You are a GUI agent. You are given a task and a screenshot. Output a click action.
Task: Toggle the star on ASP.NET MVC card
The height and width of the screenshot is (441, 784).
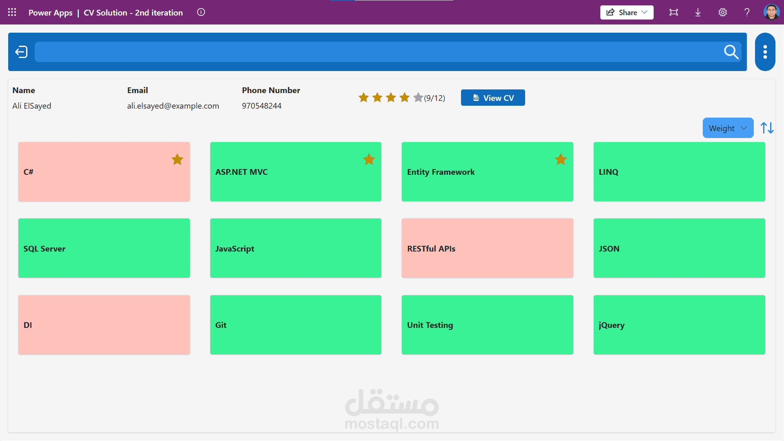(x=369, y=159)
